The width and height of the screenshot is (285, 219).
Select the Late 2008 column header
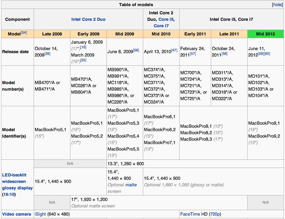pos(52,34)
